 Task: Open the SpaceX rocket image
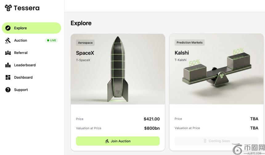[117, 69]
